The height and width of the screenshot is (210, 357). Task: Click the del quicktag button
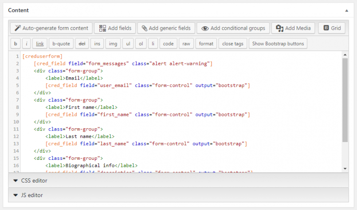[x=82, y=44]
